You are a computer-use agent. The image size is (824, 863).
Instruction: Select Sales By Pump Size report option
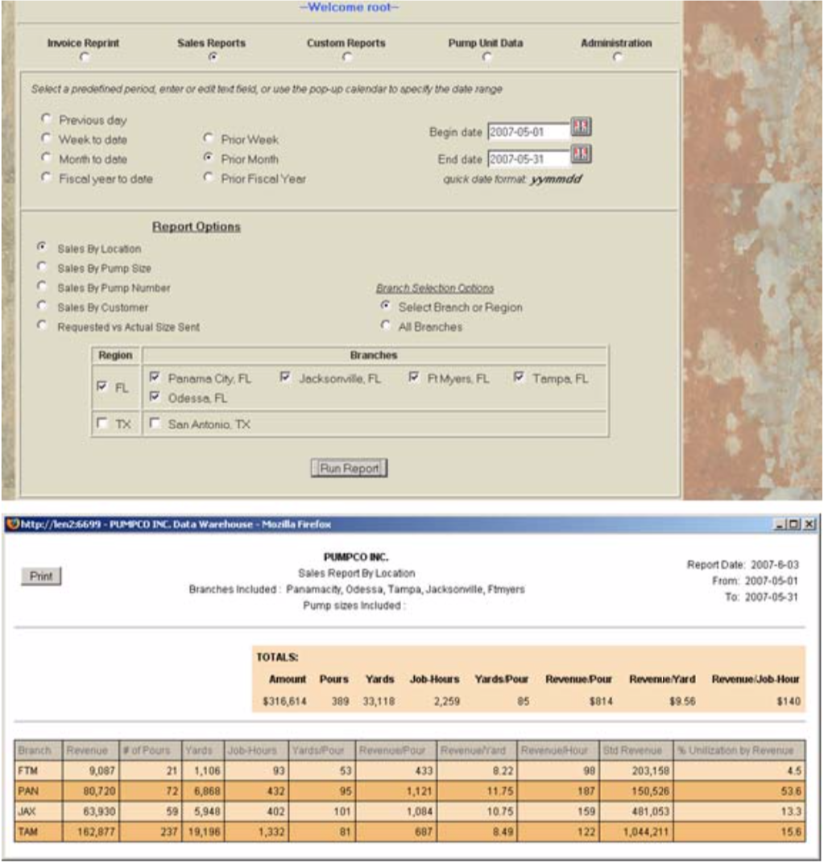[x=42, y=266]
